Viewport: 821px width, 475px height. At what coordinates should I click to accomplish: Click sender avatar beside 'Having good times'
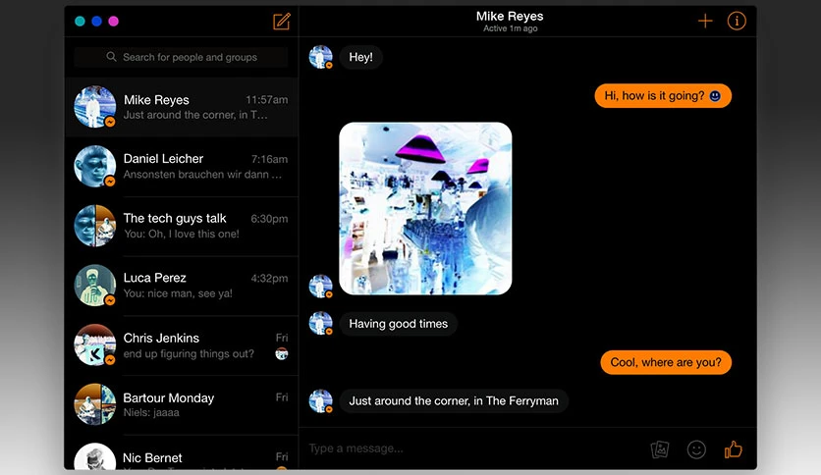coord(321,323)
